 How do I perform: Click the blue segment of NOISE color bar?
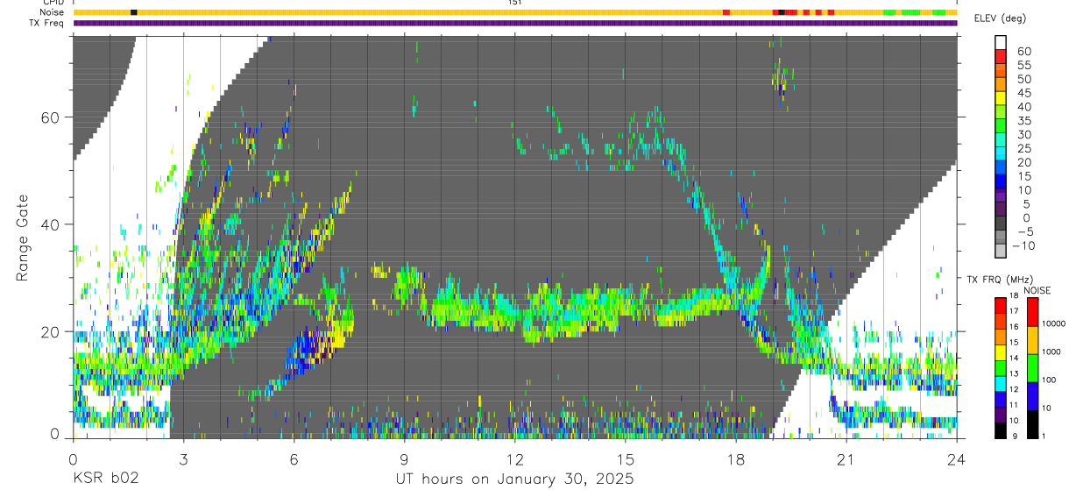pos(1032,395)
